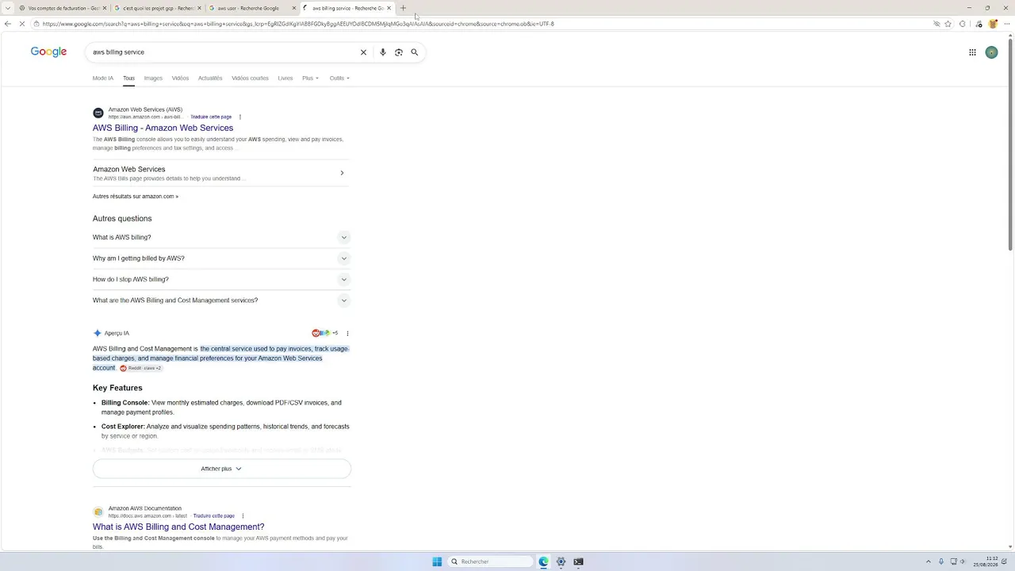Open the terminal app in the taskbar
Viewport: 1015px width, 571px height.
(578, 561)
